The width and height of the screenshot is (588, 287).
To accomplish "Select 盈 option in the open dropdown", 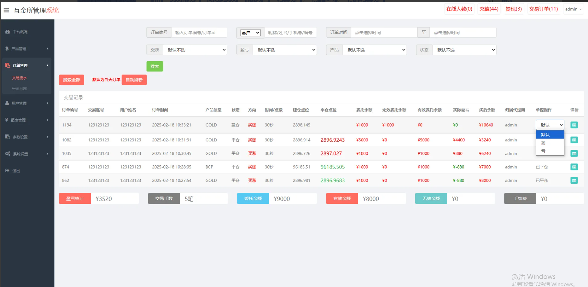I will [x=543, y=143].
